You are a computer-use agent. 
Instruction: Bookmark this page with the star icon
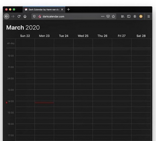[x=113, y=16]
